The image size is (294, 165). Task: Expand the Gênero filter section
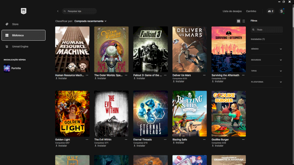pyautogui.click(x=267, y=49)
